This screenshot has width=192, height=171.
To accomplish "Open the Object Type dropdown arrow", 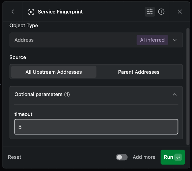I will [x=175, y=40].
